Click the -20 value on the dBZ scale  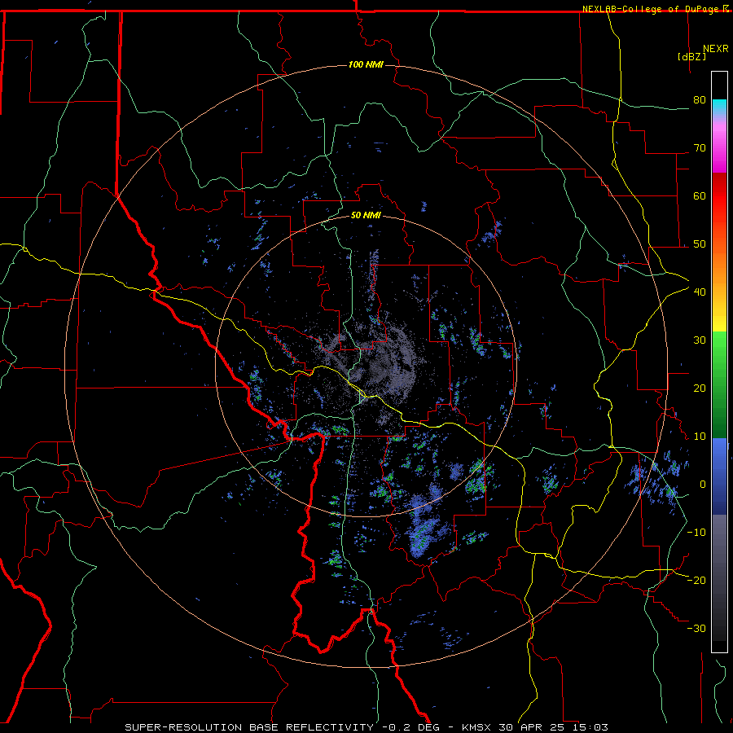click(x=696, y=581)
